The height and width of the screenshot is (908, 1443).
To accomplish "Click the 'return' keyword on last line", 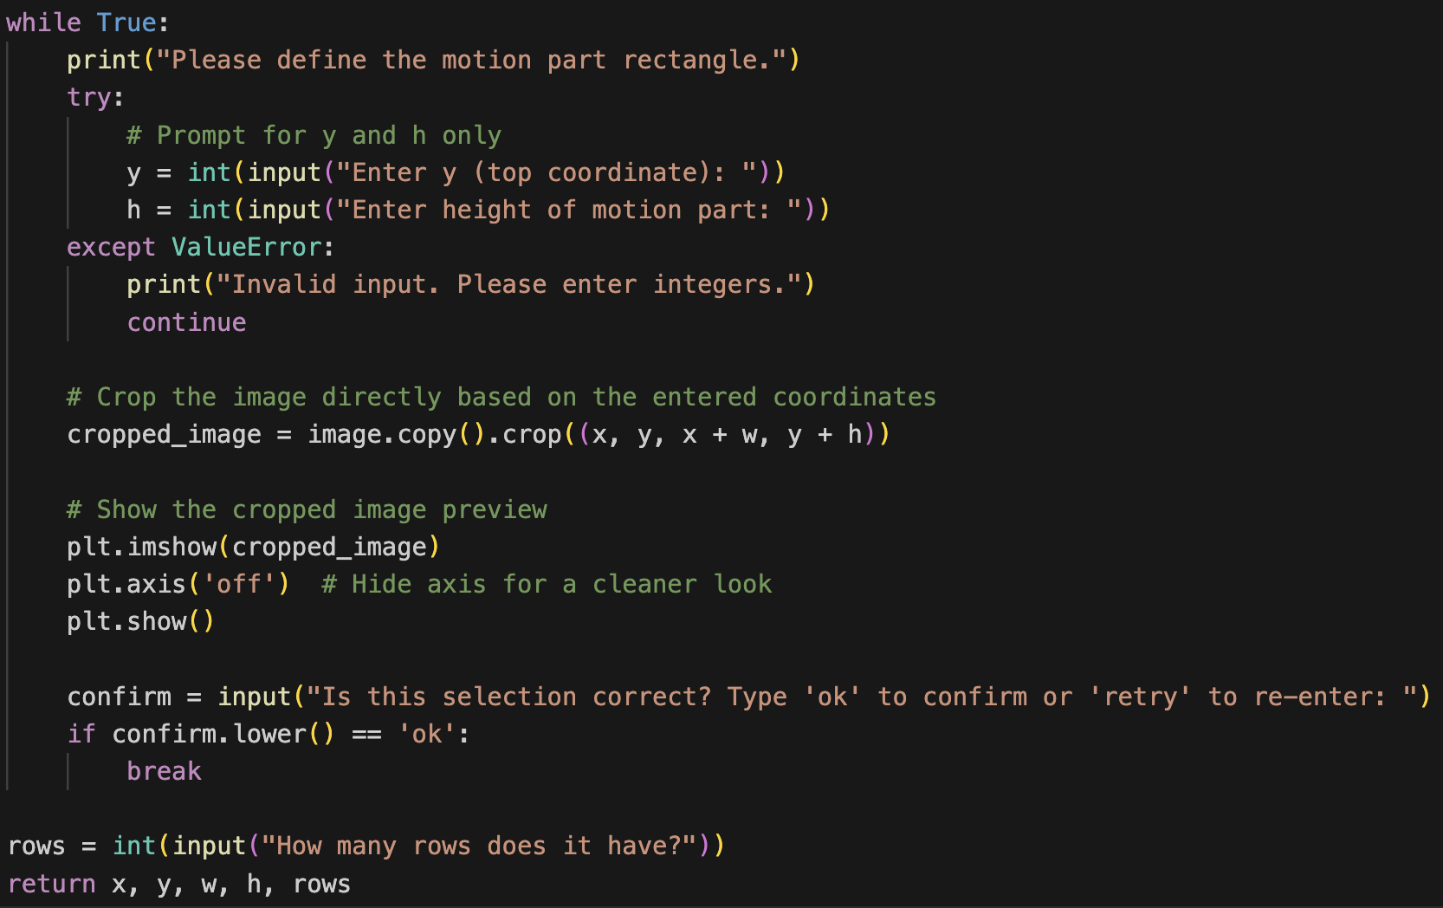I will pos(52,884).
